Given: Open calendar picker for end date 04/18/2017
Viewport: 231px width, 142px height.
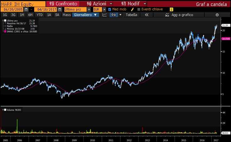Looking at the screenshot, I should pyautogui.click(x=60, y=9).
